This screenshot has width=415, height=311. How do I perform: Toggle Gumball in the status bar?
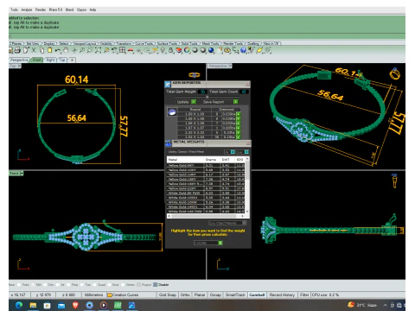(x=257, y=295)
